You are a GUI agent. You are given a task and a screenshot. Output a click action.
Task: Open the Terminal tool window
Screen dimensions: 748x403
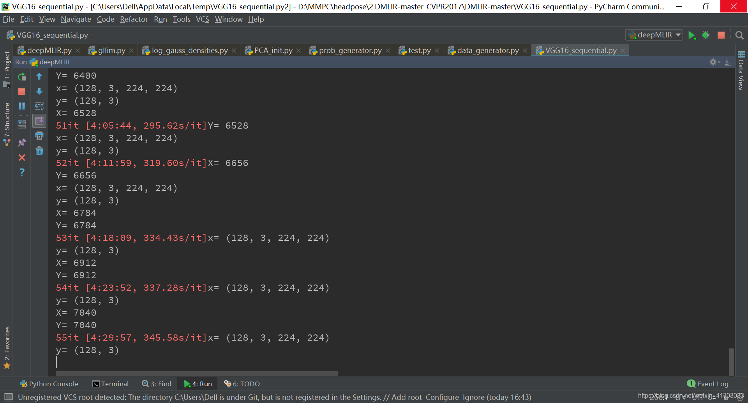tap(111, 384)
